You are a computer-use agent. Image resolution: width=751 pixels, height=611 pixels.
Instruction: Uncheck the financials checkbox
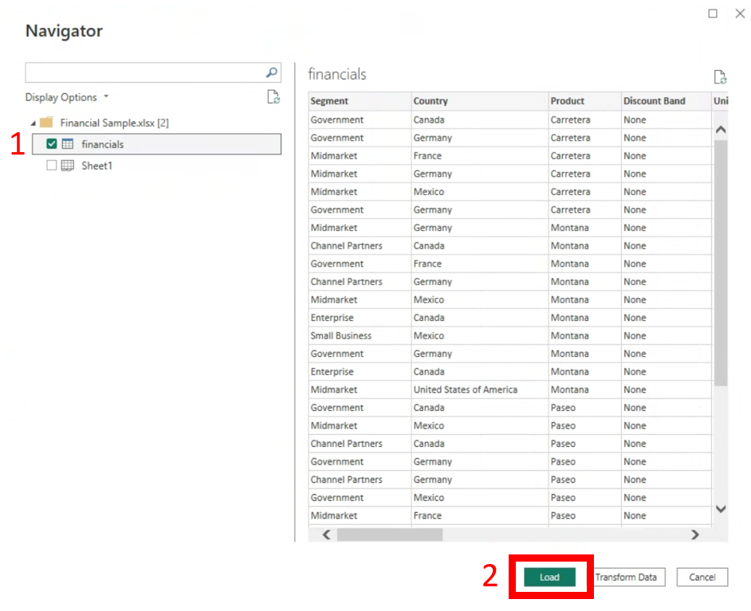coord(52,143)
